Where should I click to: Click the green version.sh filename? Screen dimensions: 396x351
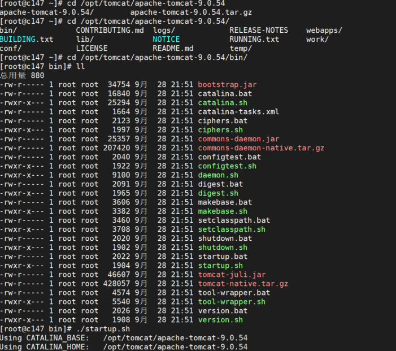[220, 320]
